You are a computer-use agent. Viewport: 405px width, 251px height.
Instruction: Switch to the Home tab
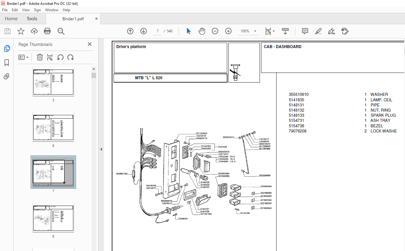tap(11, 19)
